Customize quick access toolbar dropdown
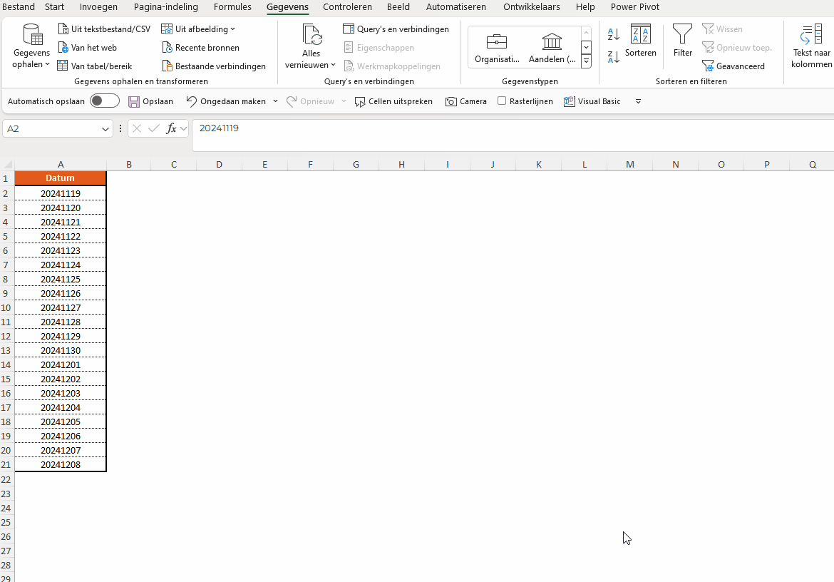Screen dimensions: 834x582 click(638, 101)
